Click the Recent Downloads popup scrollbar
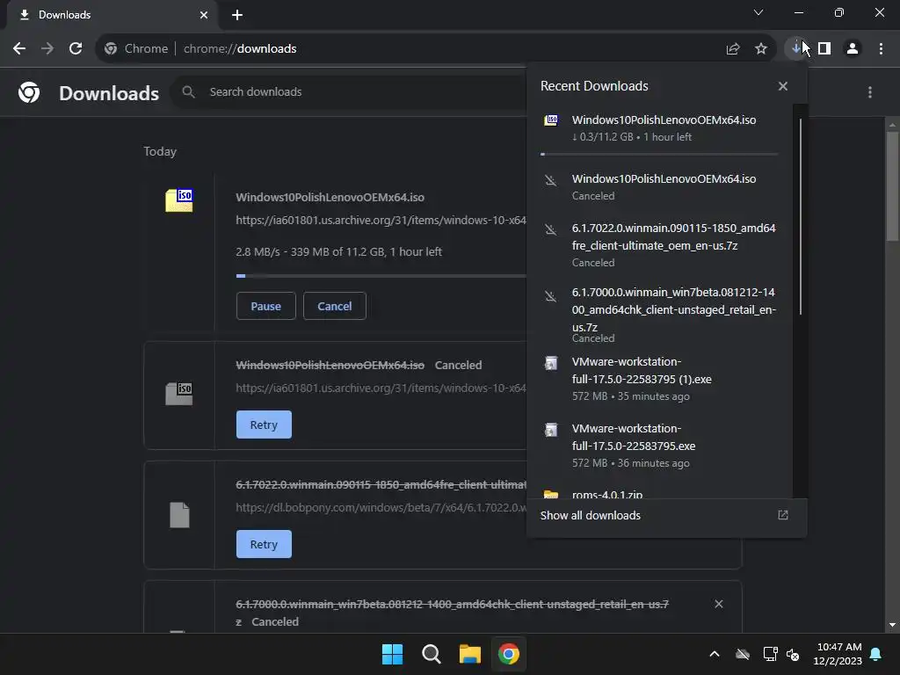Viewport: 900px width, 675px height. [x=800, y=217]
